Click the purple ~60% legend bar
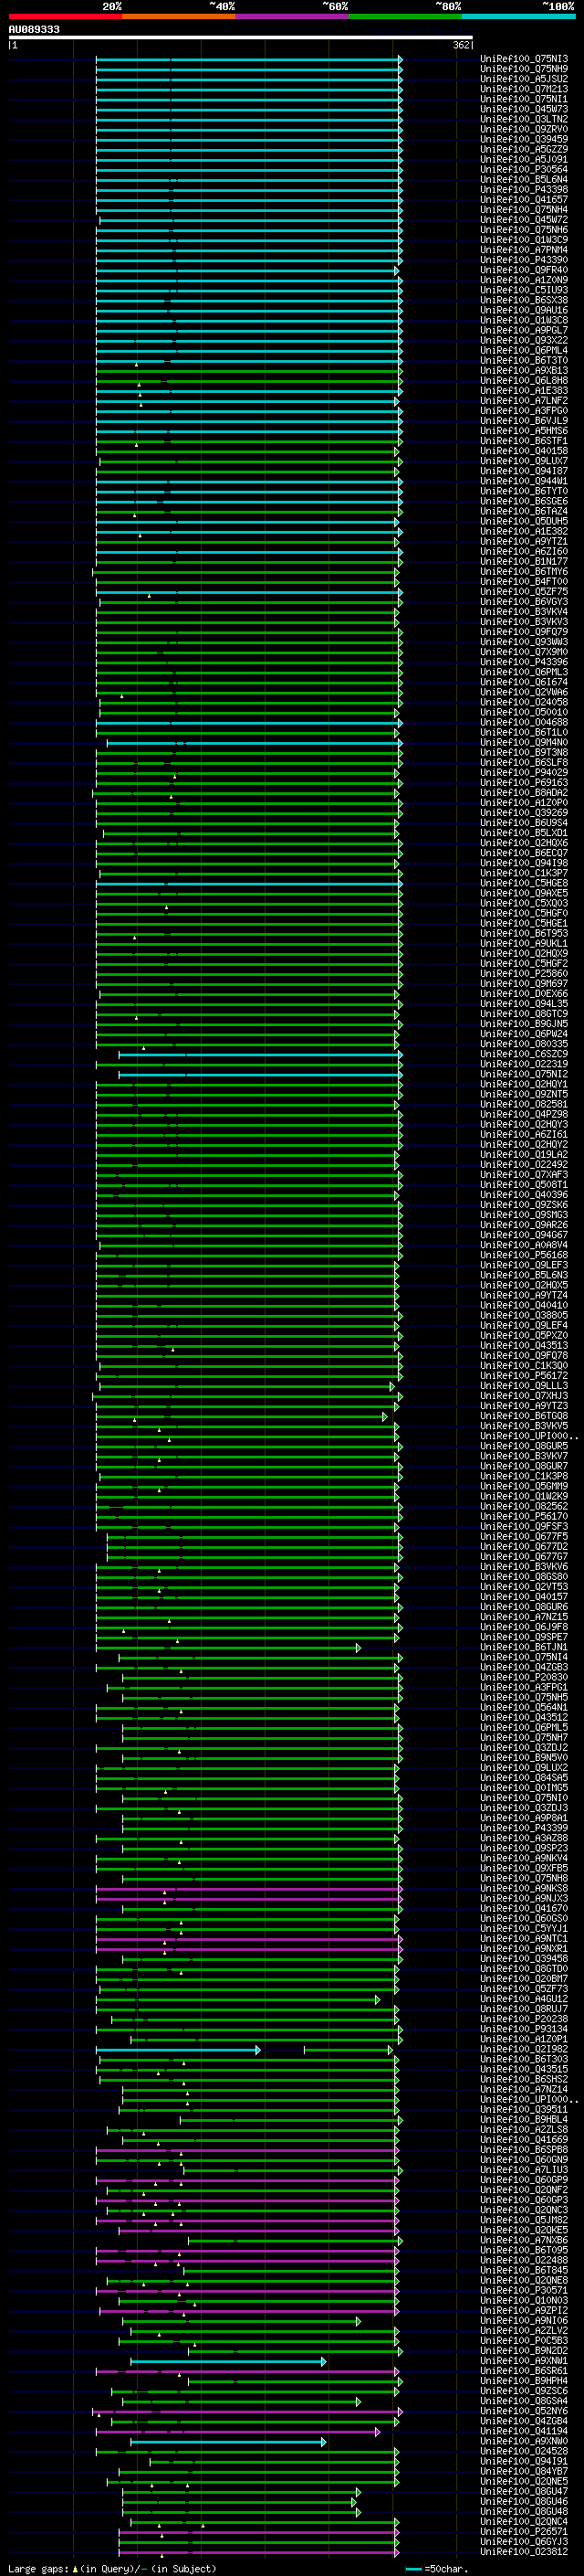 tap(293, 16)
